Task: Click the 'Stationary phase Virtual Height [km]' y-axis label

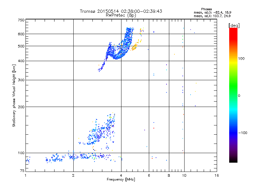Action: (x=14, y=95)
